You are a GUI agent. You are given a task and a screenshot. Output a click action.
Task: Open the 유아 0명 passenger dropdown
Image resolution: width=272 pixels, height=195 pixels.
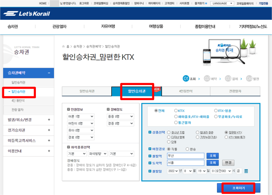point(81,130)
